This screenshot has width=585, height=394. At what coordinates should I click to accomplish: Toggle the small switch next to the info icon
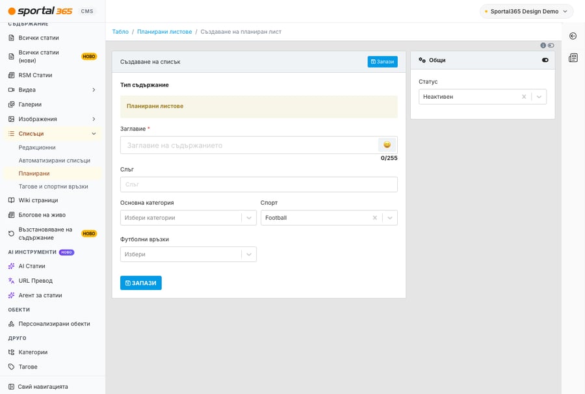(x=551, y=45)
